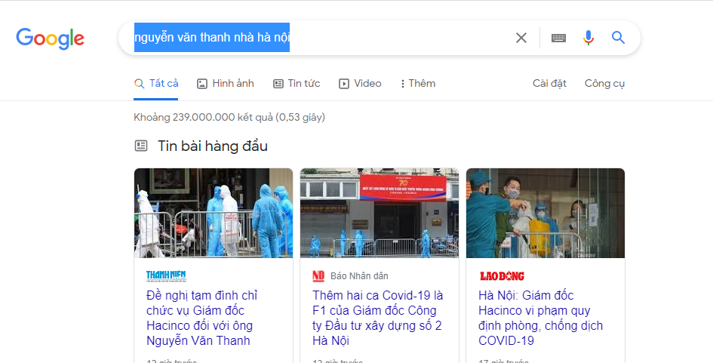Click thumbnail of workers in blue protective suits

click(214, 213)
